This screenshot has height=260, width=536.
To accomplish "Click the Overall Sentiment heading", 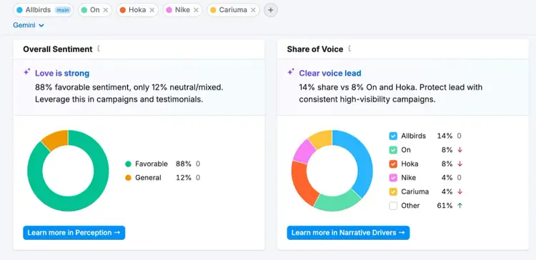I will click(x=58, y=49).
